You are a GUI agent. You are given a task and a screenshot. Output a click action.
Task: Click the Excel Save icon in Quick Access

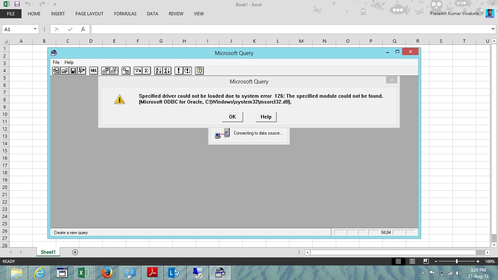[x=17, y=4]
